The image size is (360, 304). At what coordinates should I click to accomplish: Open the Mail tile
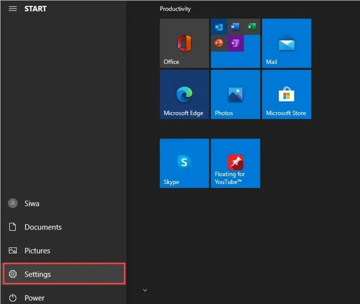pyautogui.click(x=287, y=43)
